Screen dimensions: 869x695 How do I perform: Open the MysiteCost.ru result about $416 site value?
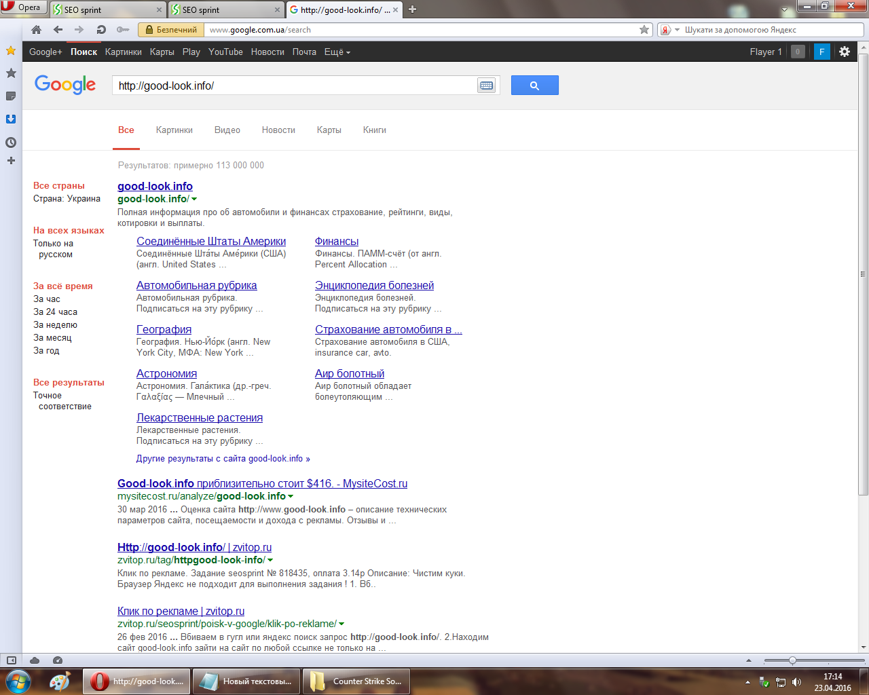point(262,484)
